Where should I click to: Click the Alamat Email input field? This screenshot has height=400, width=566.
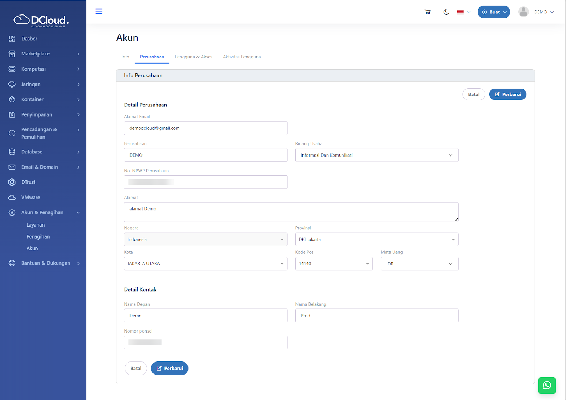coord(205,128)
